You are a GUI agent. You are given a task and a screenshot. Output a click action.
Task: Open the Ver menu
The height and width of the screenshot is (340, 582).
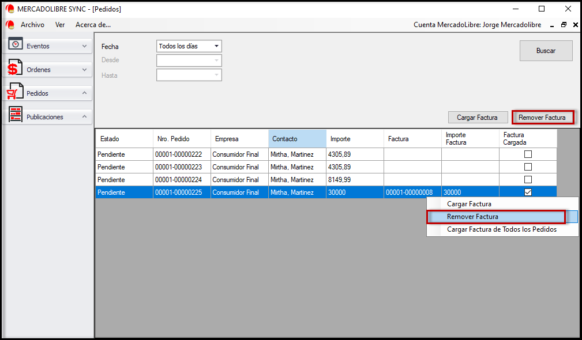(x=60, y=25)
